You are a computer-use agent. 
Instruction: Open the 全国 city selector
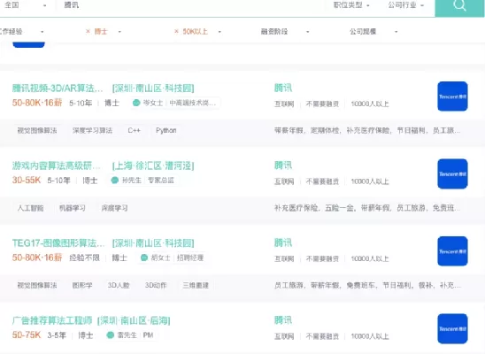click(25, 5)
